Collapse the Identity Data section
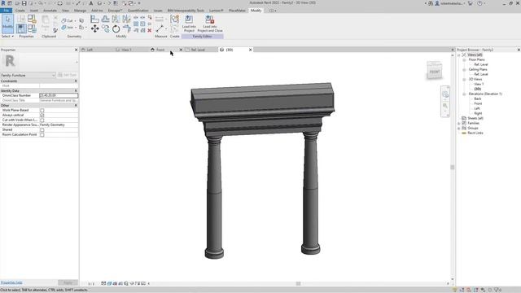The width and height of the screenshot is (521, 293). coord(76,90)
